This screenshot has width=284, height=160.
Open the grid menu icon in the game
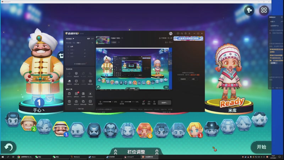264,10
